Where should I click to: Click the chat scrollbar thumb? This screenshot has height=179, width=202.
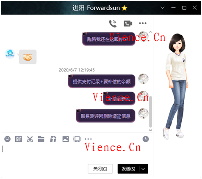tap(151, 112)
